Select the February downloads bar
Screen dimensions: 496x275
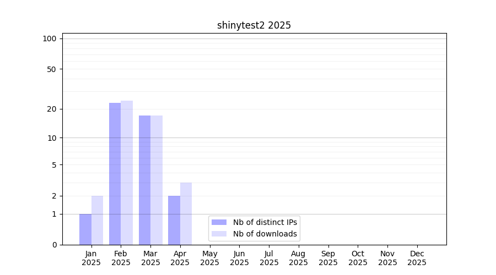[127, 173]
